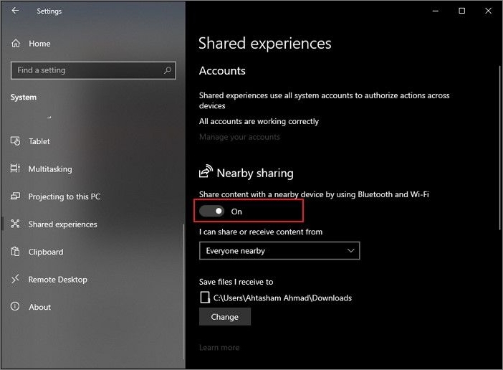The height and width of the screenshot is (370, 503).
Task: Click the back arrow in Settings header
Action: coord(16,11)
